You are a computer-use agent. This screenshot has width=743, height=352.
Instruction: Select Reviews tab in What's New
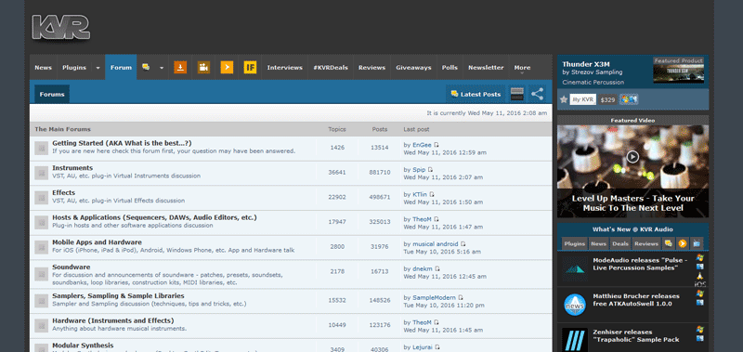(646, 243)
